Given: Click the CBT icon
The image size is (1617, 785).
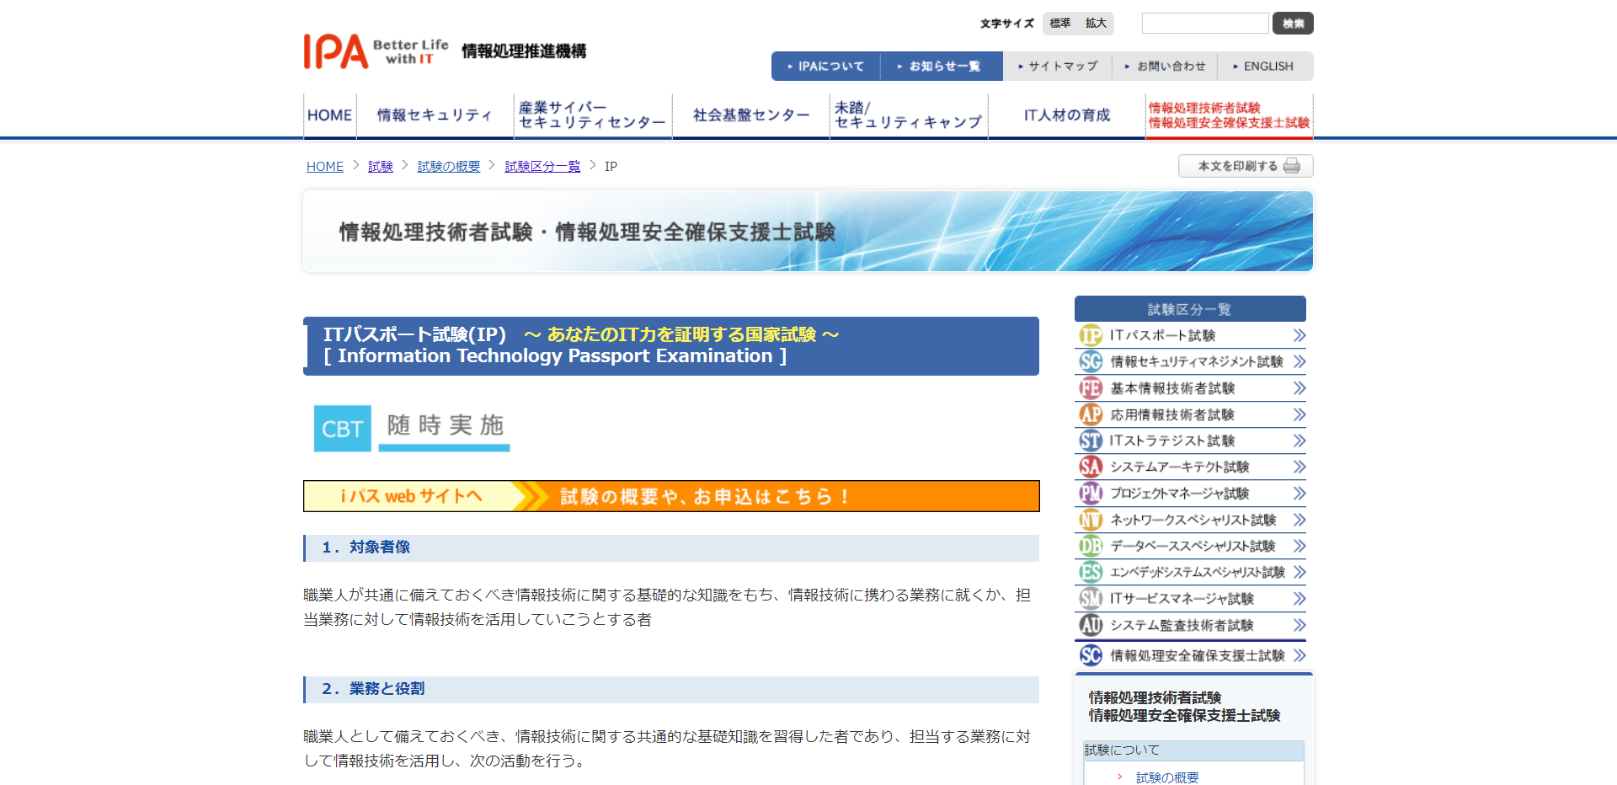Looking at the screenshot, I should click(x=342, y=429).
